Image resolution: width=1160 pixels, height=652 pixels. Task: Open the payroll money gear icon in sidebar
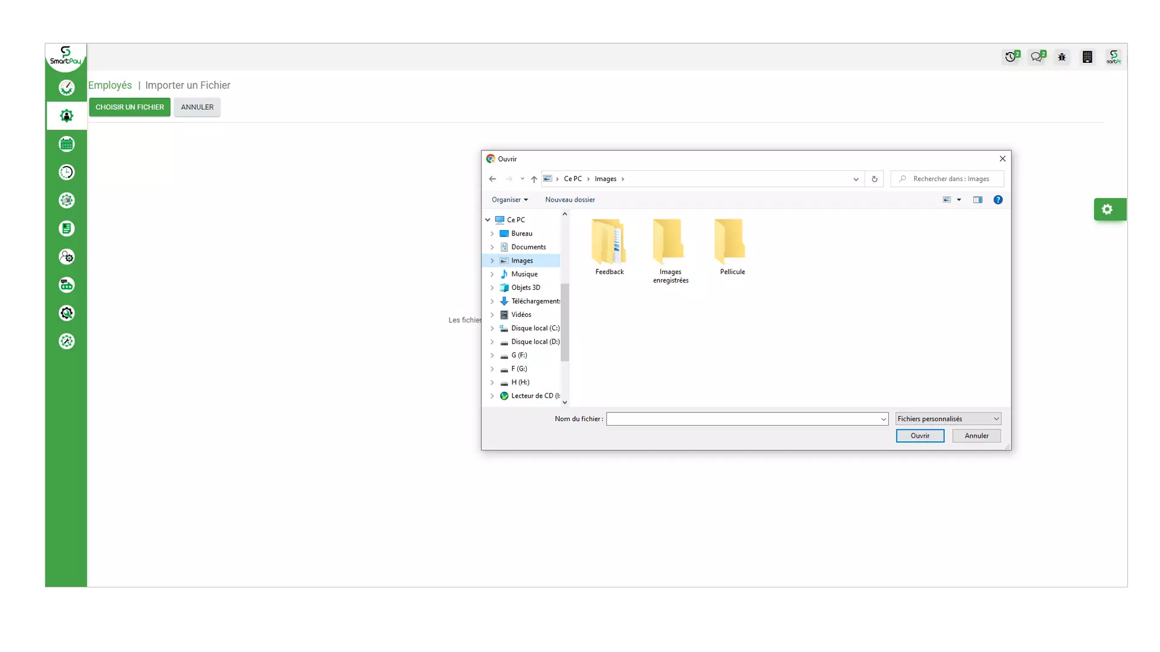point(66,200)
